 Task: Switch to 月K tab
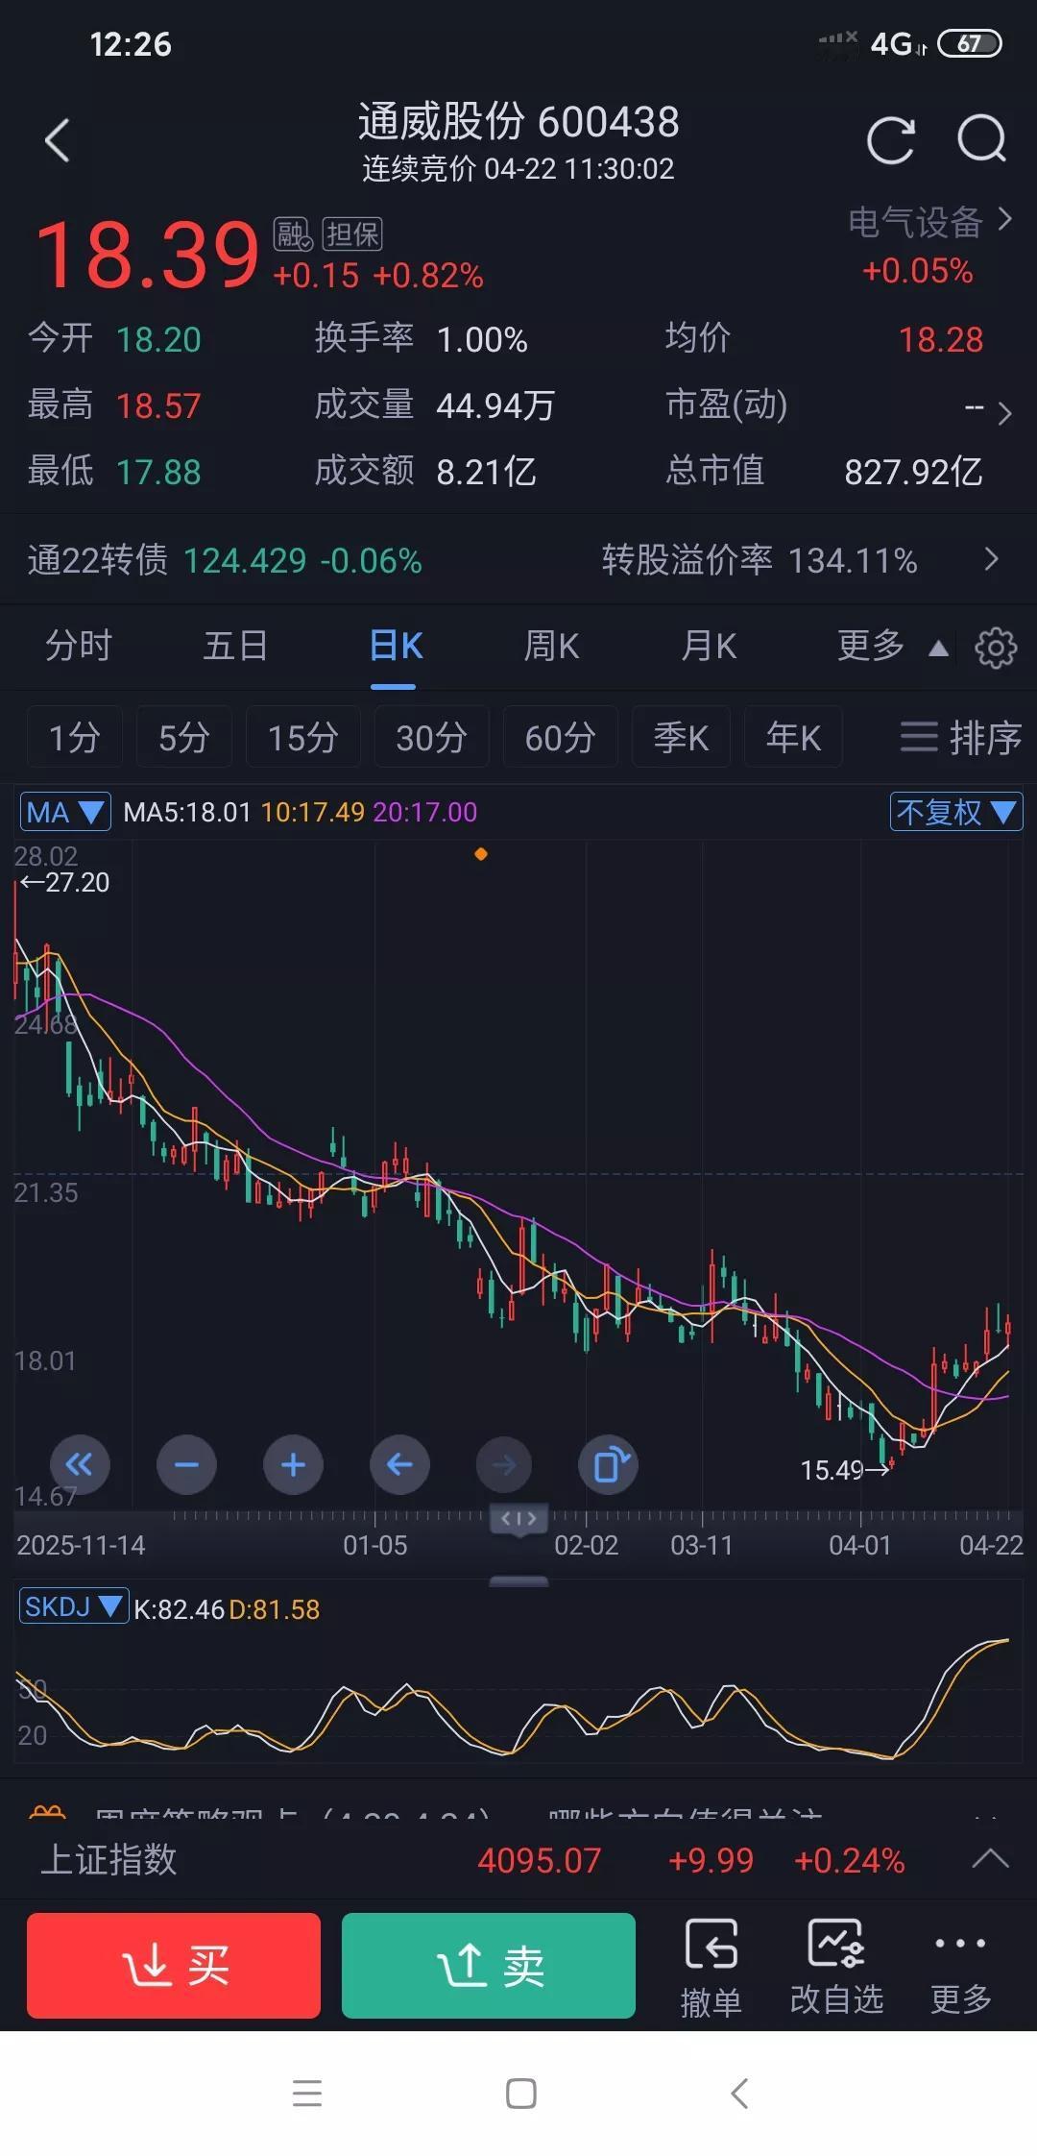click(x=709, y=646)
